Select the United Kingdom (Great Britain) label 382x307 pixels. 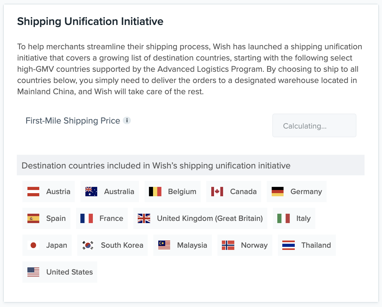tap(210, 218)
